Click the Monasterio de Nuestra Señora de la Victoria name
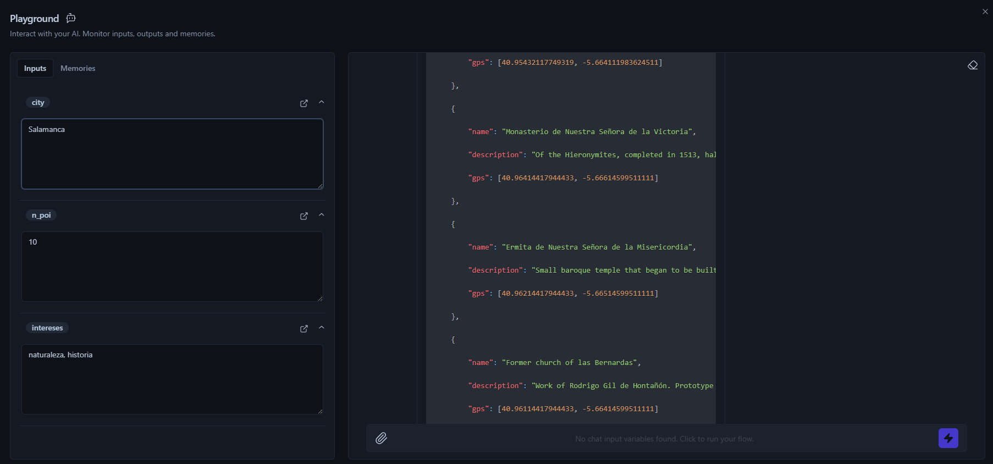 (599, 132)
